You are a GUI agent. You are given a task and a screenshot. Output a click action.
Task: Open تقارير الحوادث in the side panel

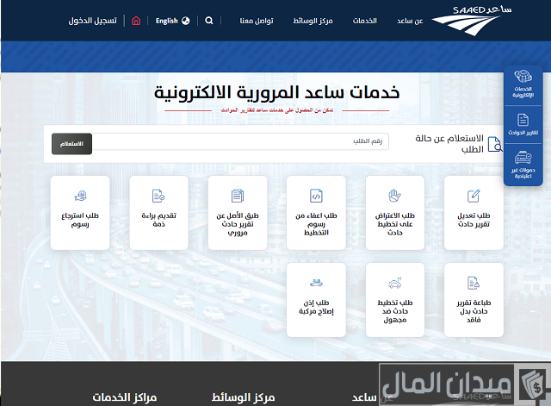523,125
